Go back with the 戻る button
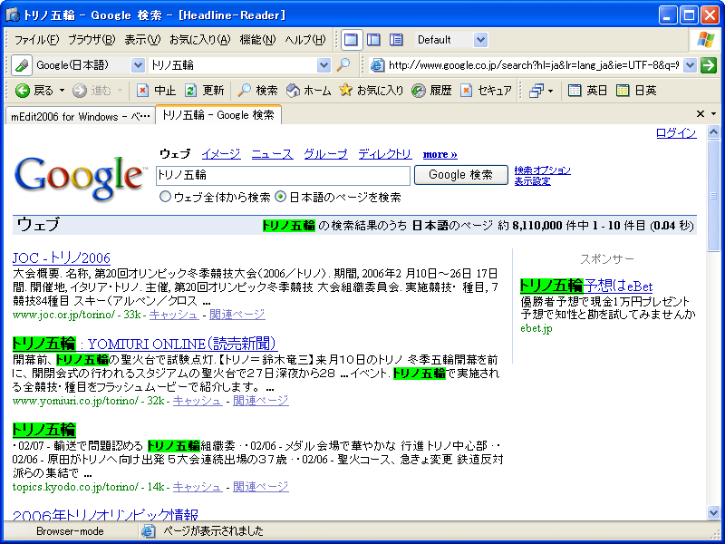 point(35,91)
